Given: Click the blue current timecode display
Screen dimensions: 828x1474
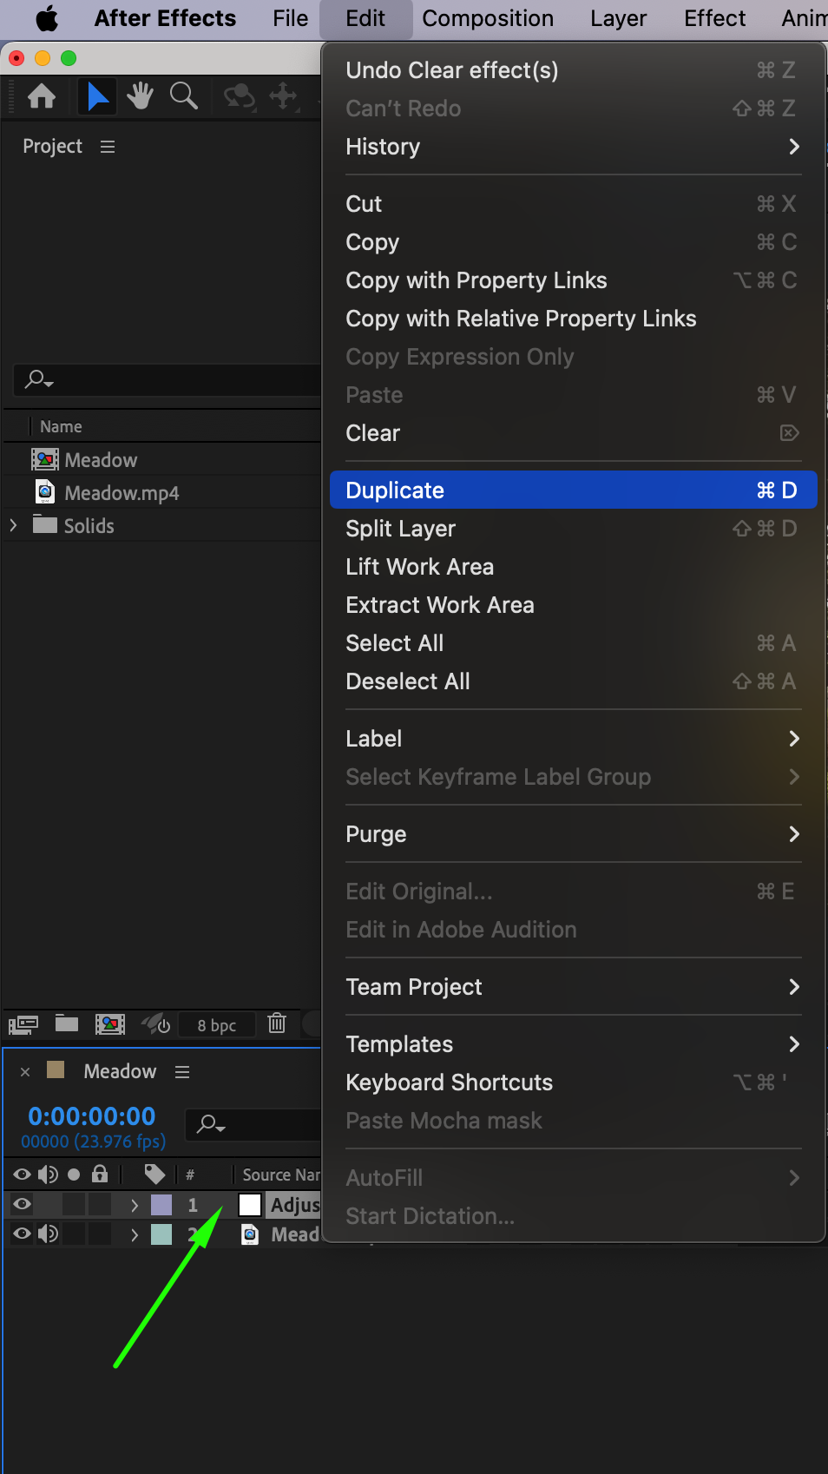Looking at the screenshot, I should (x=92, y=1116).
